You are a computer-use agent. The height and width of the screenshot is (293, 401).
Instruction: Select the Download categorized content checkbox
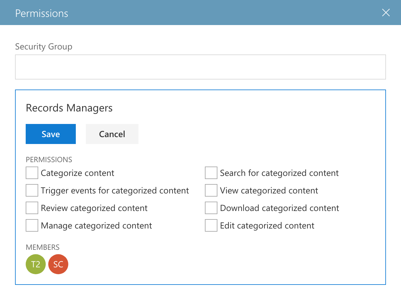(211, 208)
